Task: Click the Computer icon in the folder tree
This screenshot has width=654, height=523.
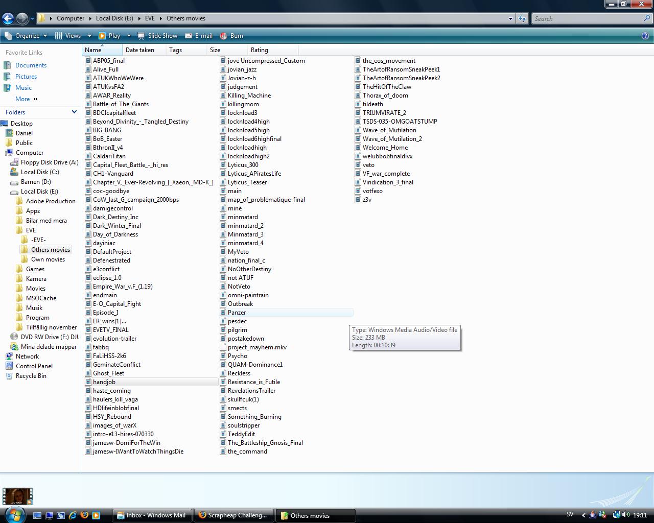Action: (x=9, y=153)
